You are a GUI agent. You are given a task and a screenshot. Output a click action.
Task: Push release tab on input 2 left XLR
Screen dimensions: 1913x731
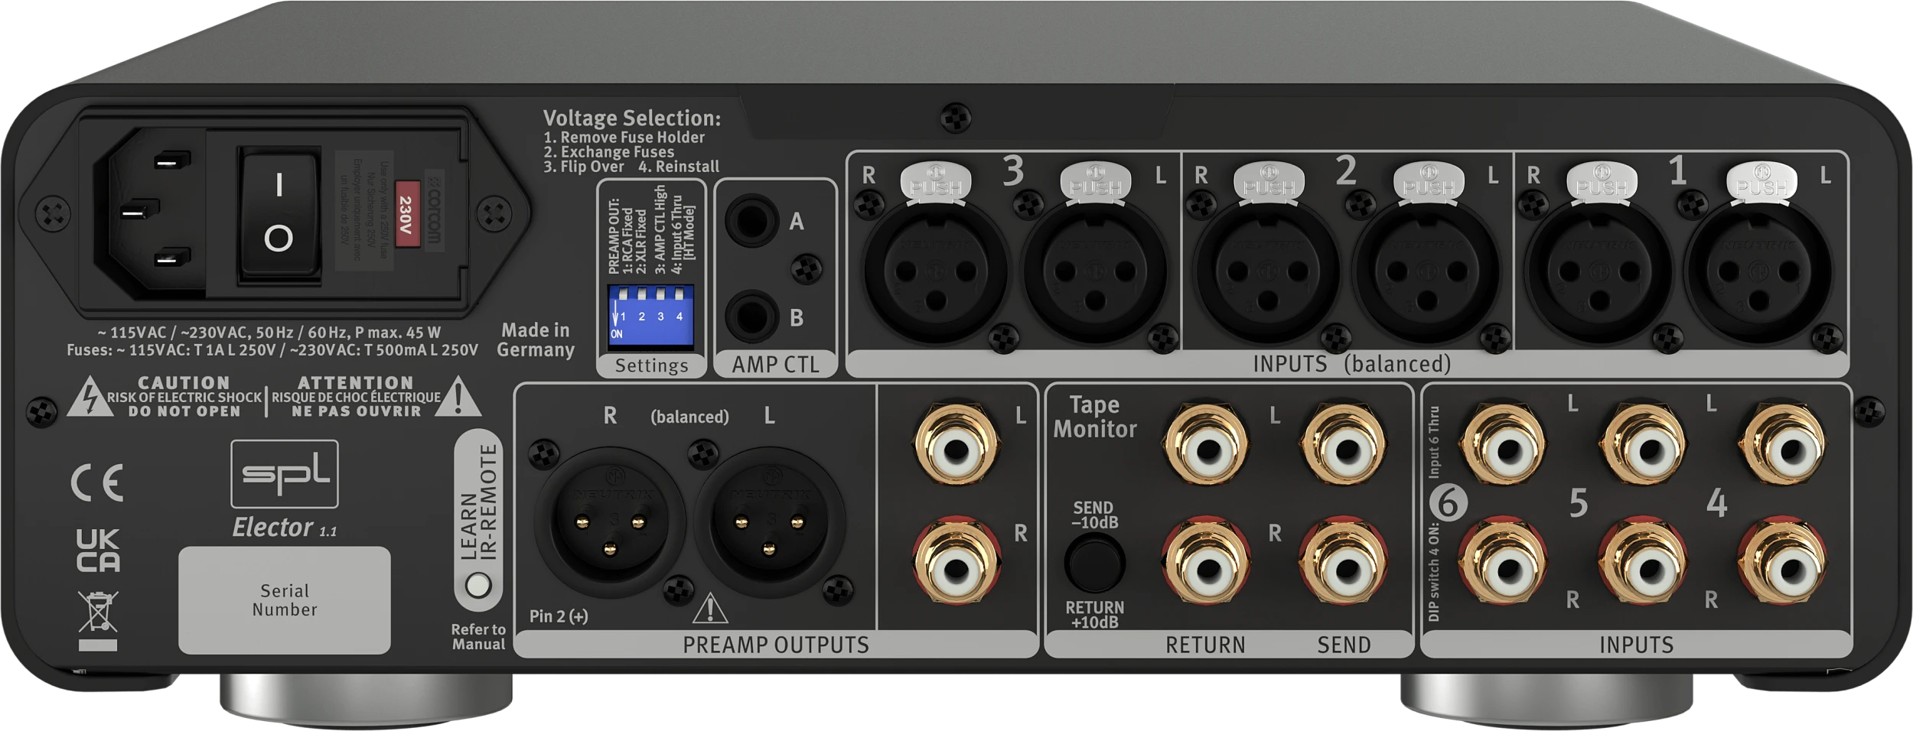coord(1429,182)
